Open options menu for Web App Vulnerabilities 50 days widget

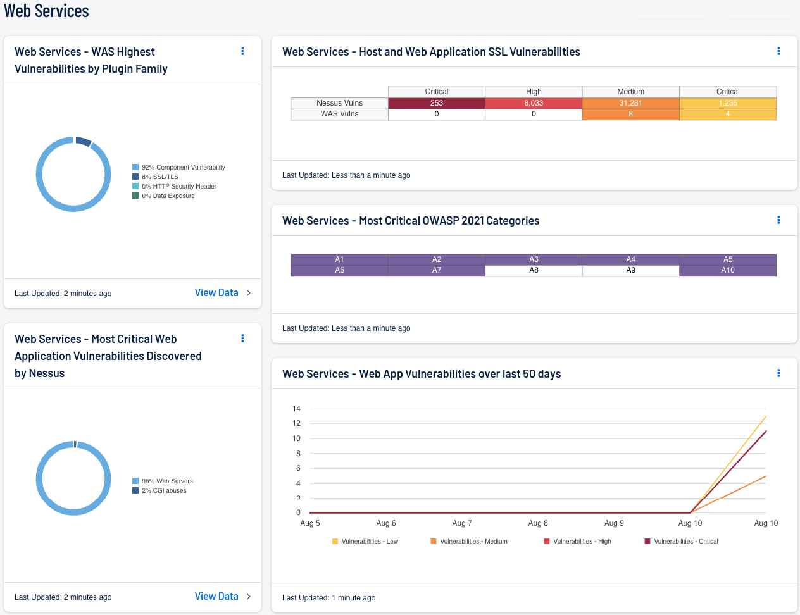pyautogui.click(x=778, y=373)
